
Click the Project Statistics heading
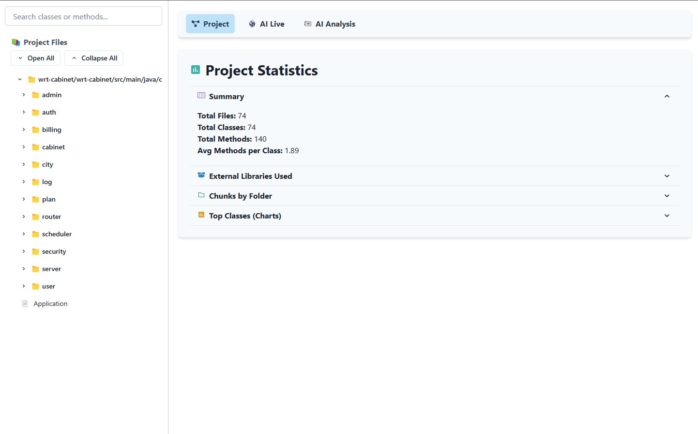[261, 70]
